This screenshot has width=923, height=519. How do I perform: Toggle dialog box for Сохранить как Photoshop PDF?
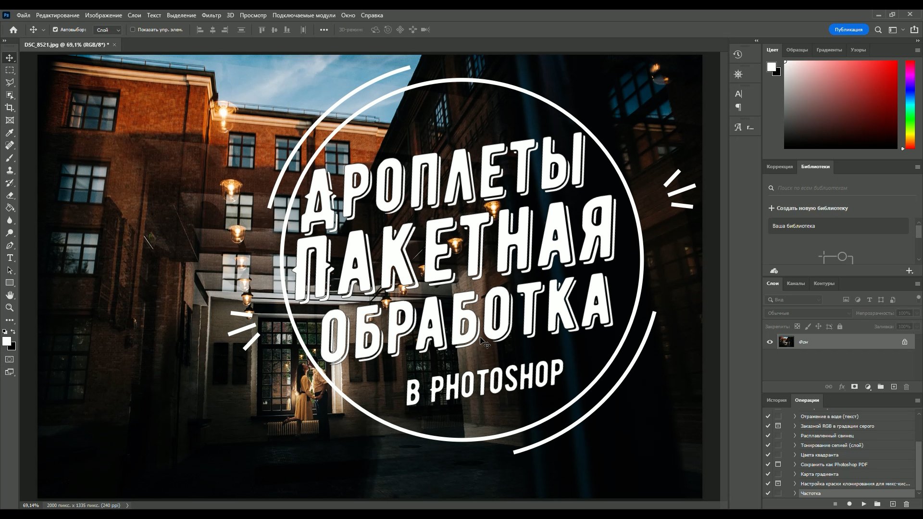tap(778, 464)
